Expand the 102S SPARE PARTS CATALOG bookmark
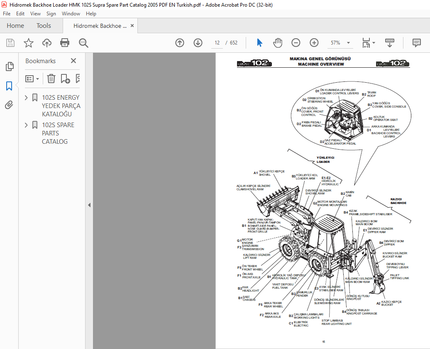 pos(26,125)
